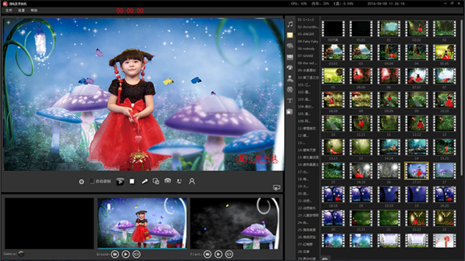The width and height of the screenshot is (465, 261).
Task: Select category 08-the red in list
Action: (307, 63)
